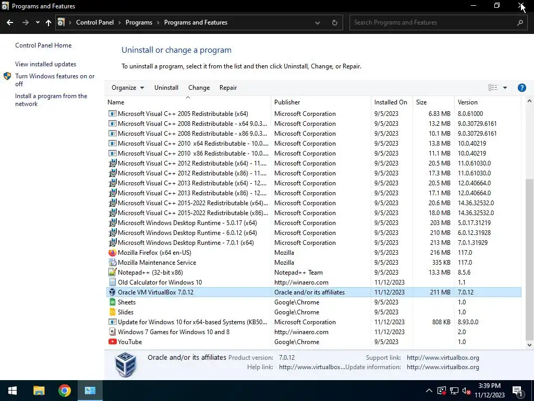Image resolution: width=534 pixels, height=401 pixels.
Task: Open the Windows Start button
Action: (x=13, y=391)
